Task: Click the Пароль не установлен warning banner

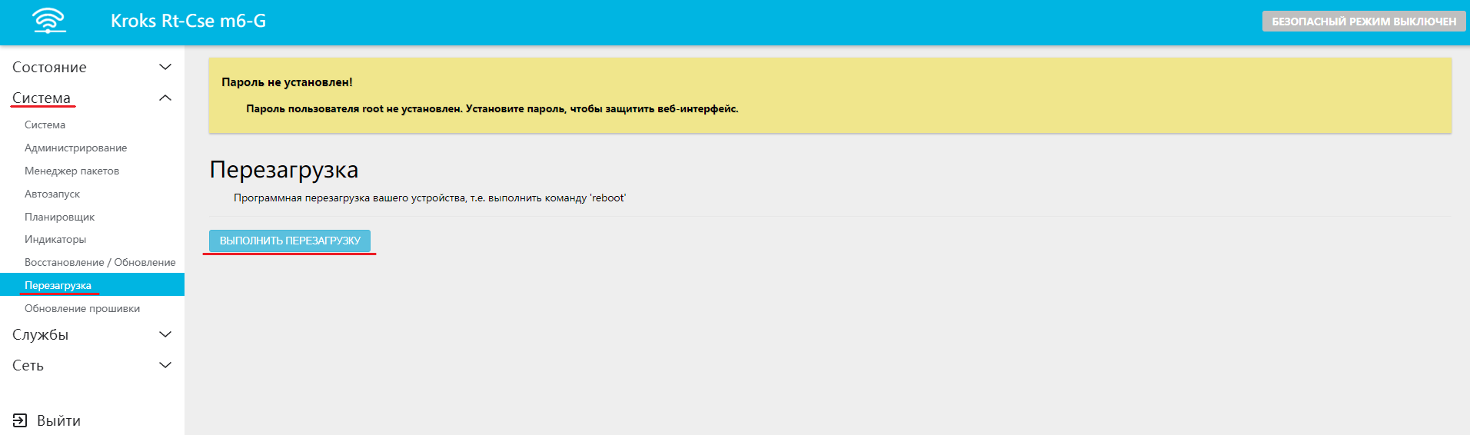Action: click(x=830, y=95)
